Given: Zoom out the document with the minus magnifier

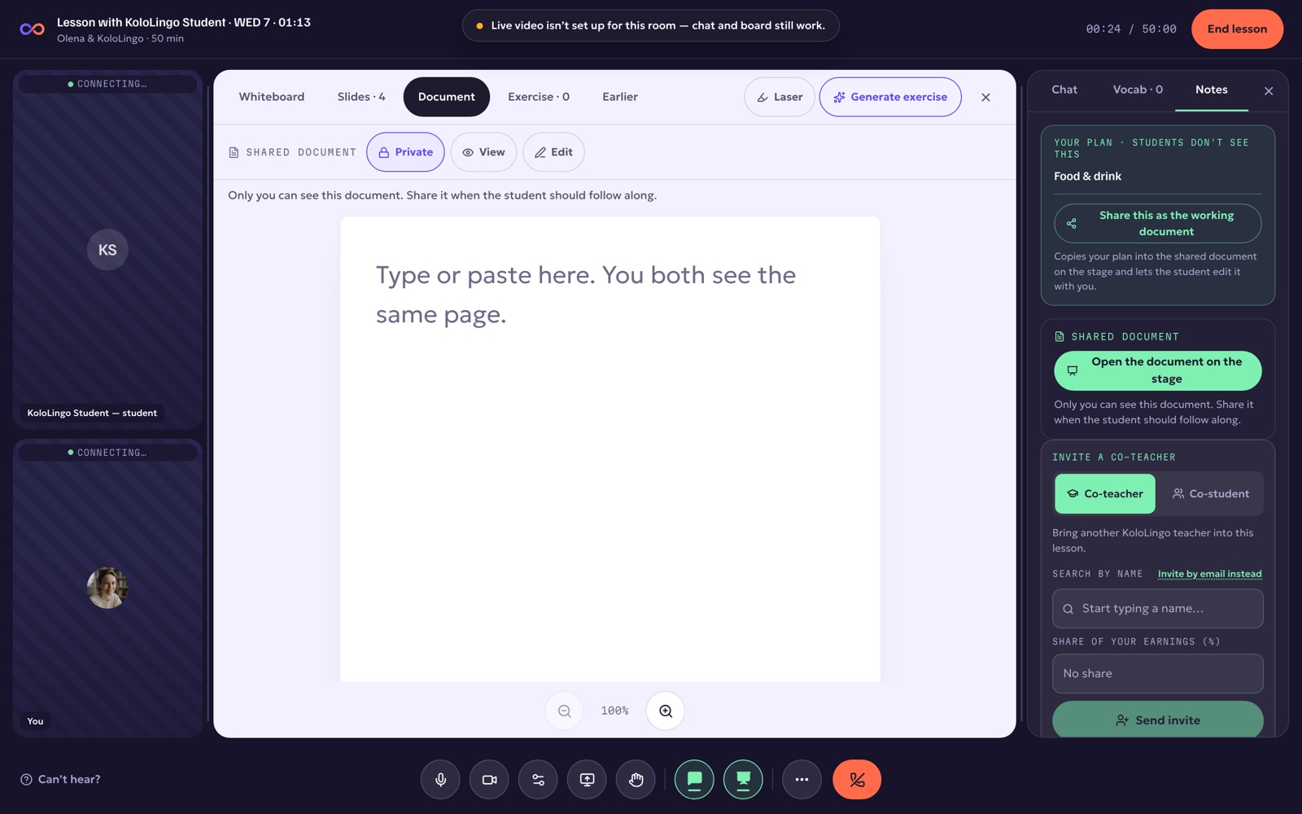Looking at the screenshot, I should pyautogui.click(x=564, y=711).
